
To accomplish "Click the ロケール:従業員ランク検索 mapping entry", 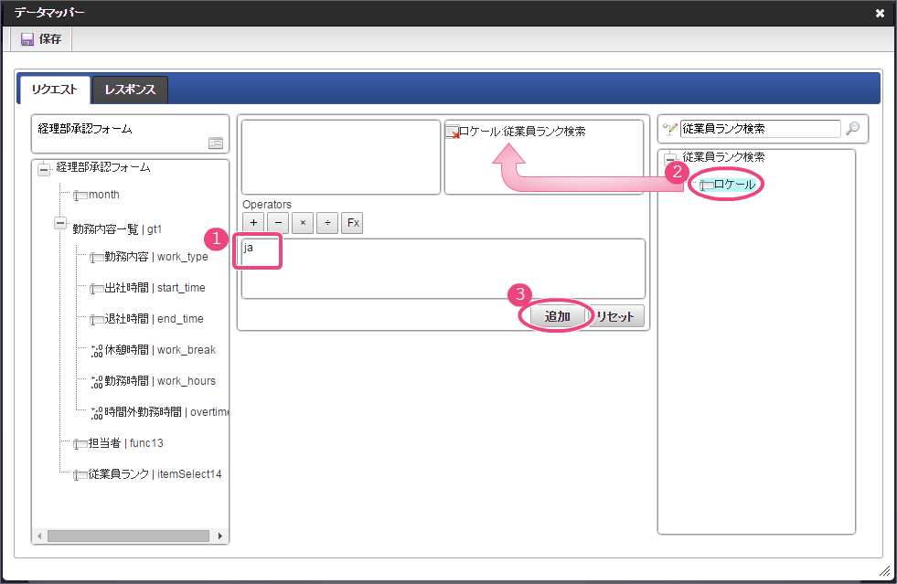I will point(522,132).
